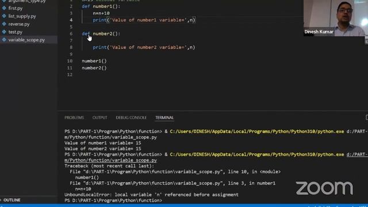The height and width of the screenshot is (207, 368).
Task: Open reverse.py file
Action: click(19, 24)
